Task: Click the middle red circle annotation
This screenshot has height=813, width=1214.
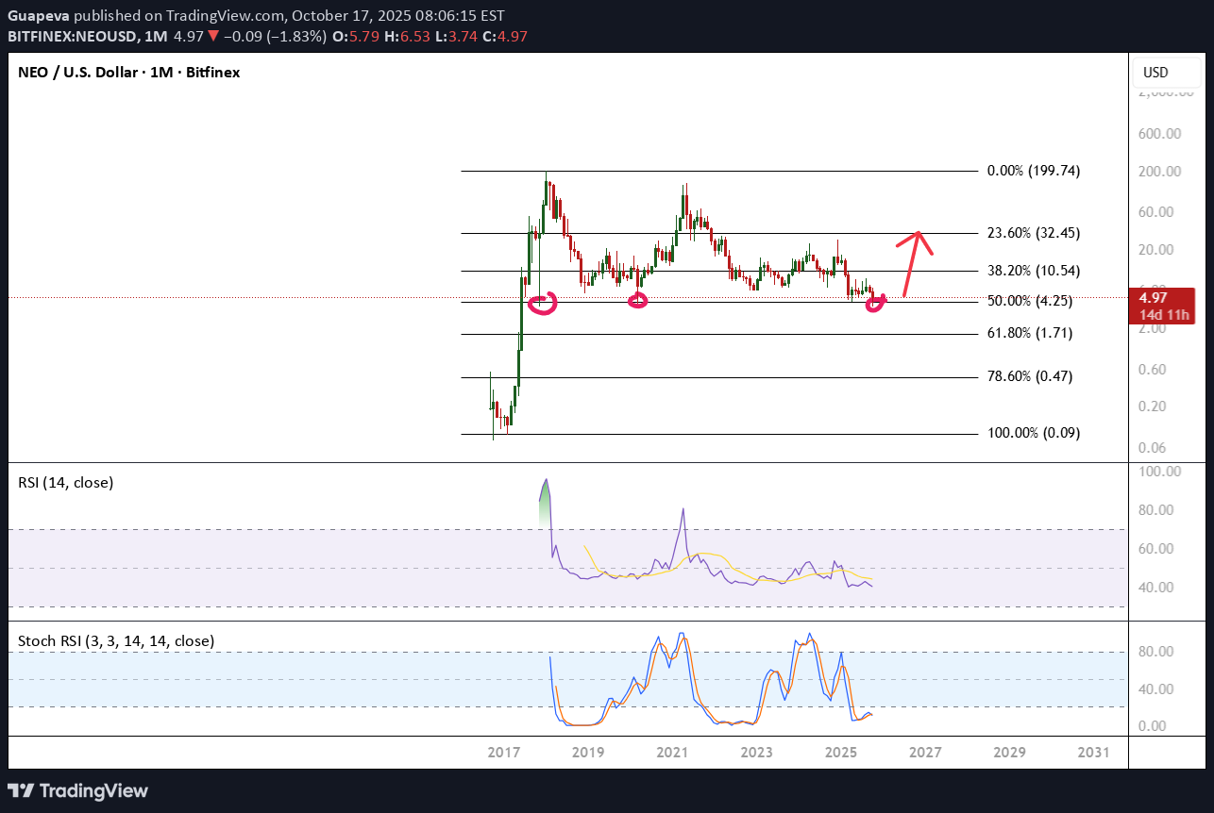Action: 638,300
